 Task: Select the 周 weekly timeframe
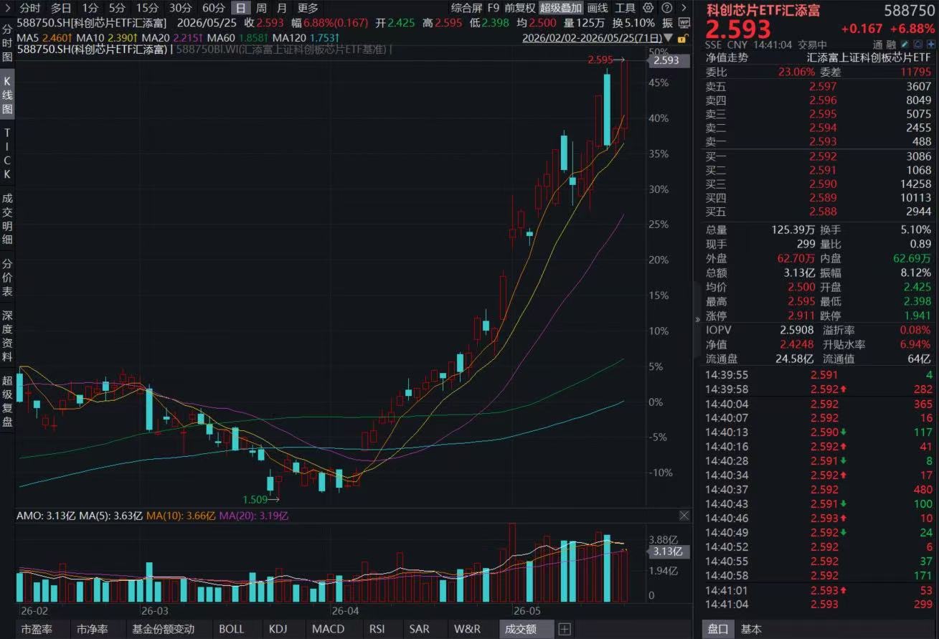coord(261,8)
